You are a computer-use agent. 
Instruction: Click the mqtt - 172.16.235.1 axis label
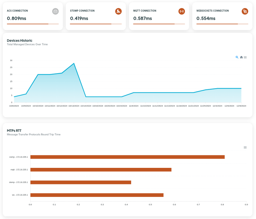19,170
